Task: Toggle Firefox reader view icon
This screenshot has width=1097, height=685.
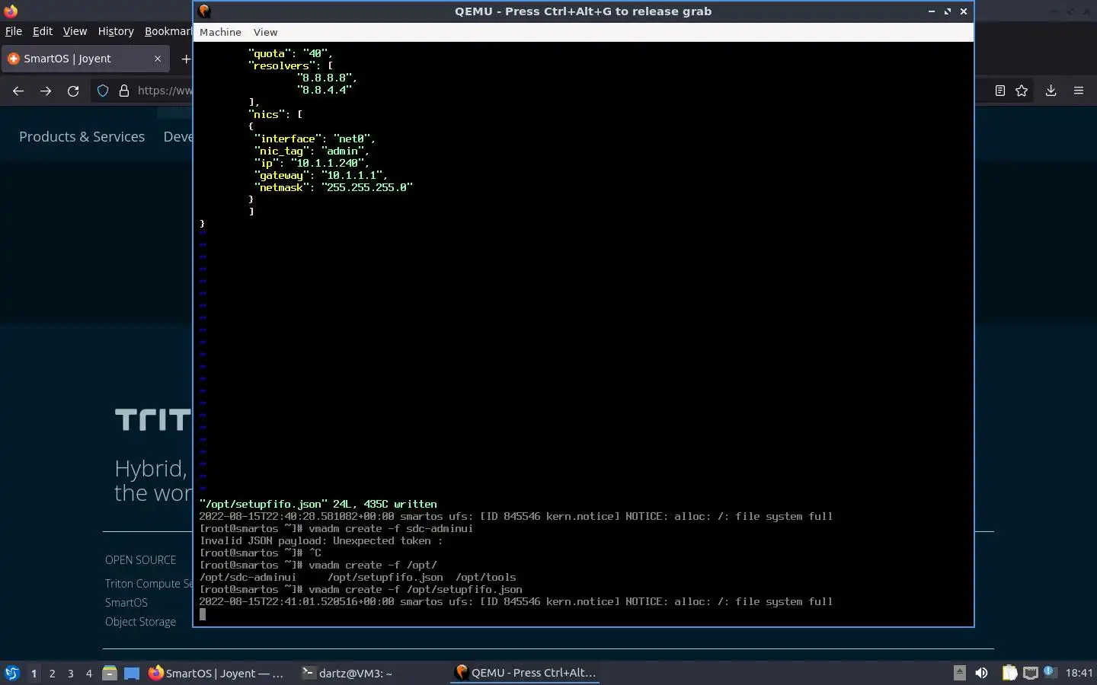Action: click(1000, 91)
